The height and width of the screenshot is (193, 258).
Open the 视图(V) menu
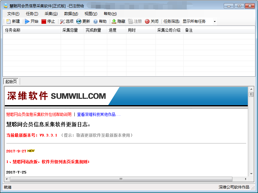[x=91, y=14]
